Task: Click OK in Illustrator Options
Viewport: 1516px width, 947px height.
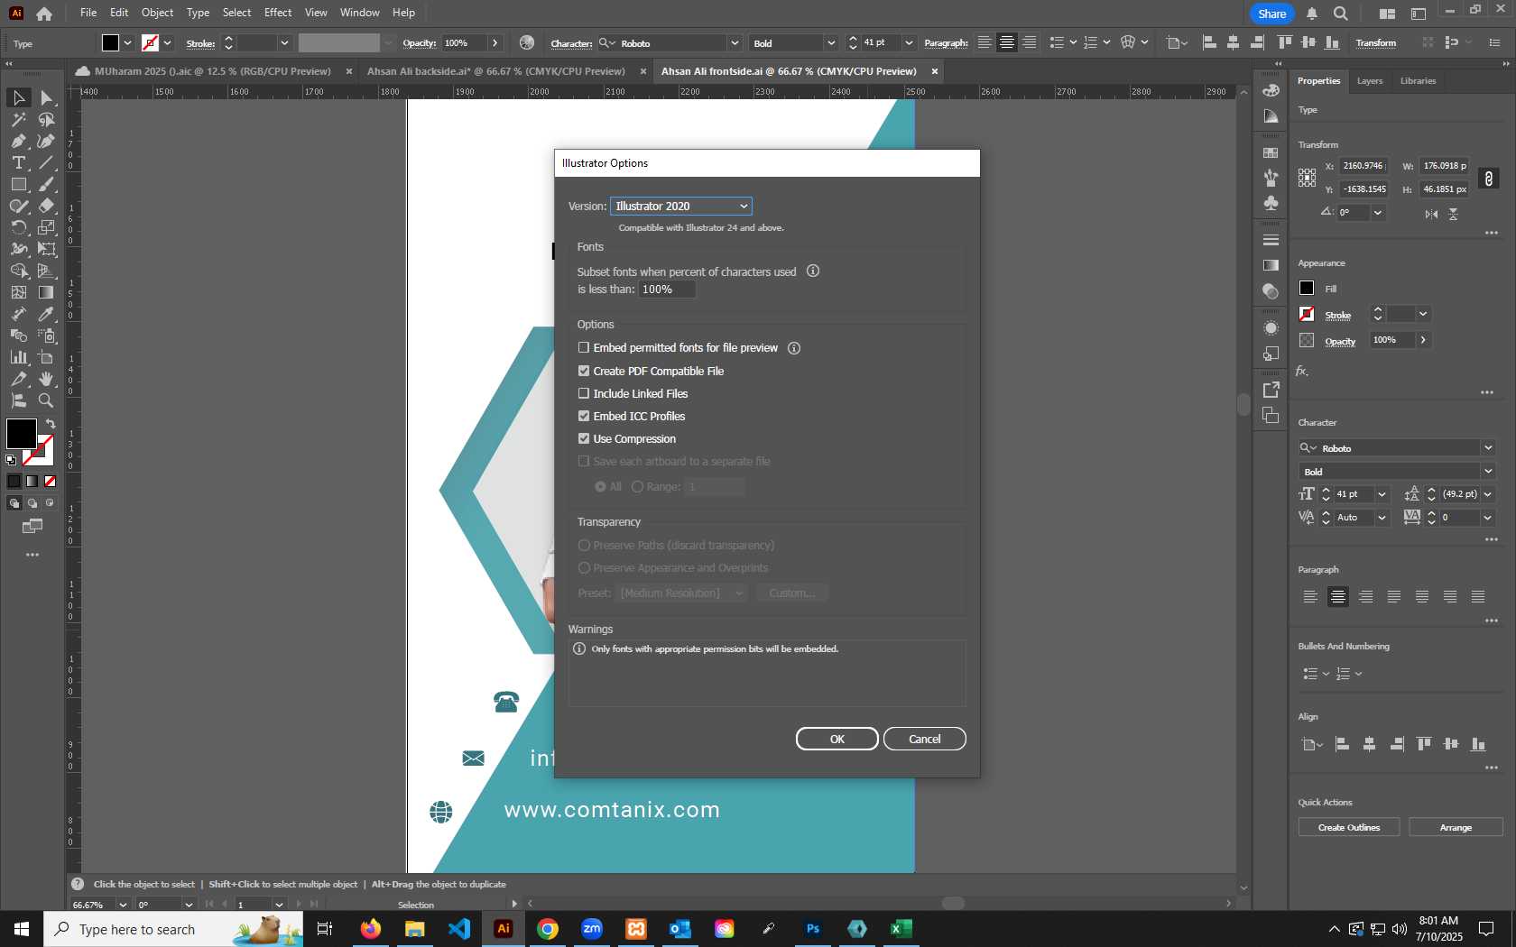Action: 837,739
